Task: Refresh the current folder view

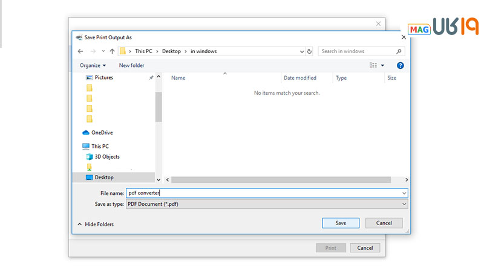Action: tap(310, 51)
